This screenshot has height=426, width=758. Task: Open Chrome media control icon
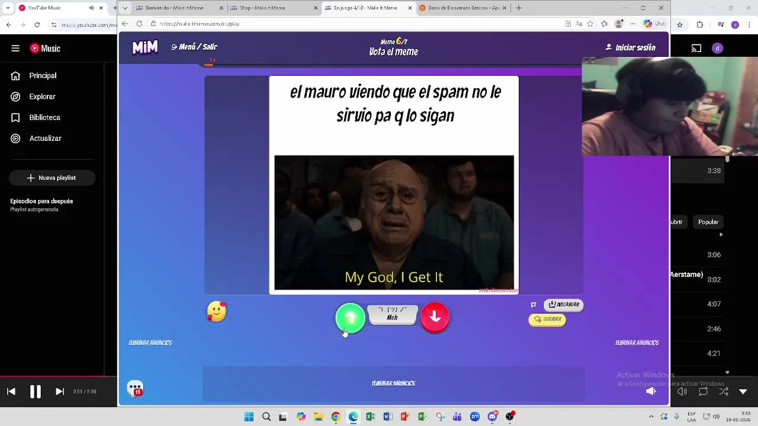click(721, 25)
